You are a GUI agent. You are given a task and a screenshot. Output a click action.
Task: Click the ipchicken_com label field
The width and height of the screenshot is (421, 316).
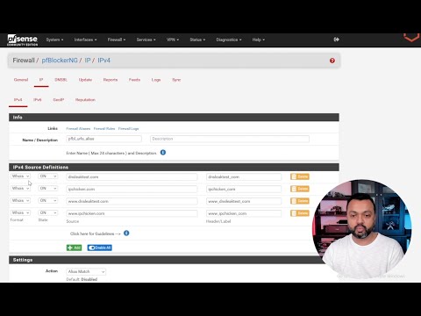[244, 189]
